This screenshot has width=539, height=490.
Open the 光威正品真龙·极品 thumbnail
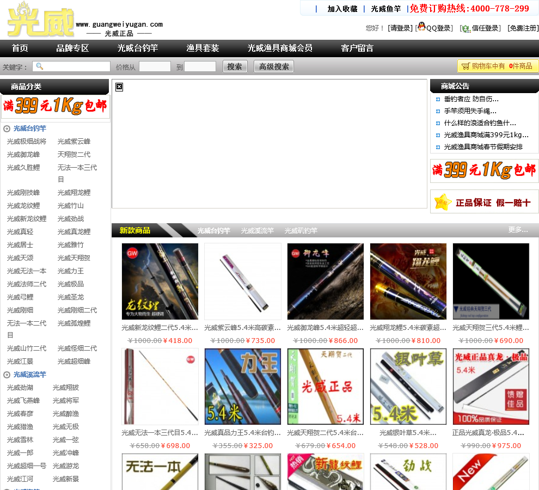point(491,387)
